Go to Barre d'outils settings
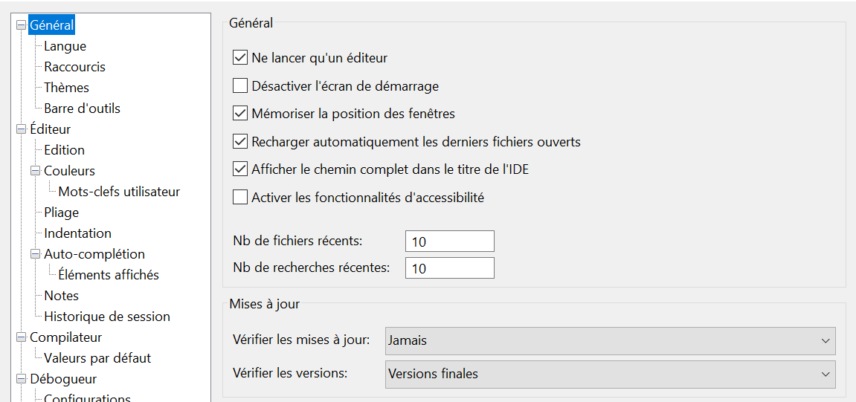 coord(83,108)
